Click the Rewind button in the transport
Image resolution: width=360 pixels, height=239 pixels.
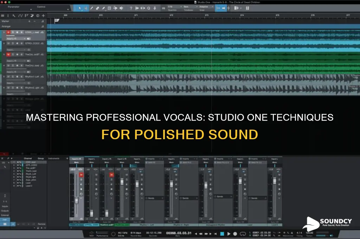click(x=200, y=234)
